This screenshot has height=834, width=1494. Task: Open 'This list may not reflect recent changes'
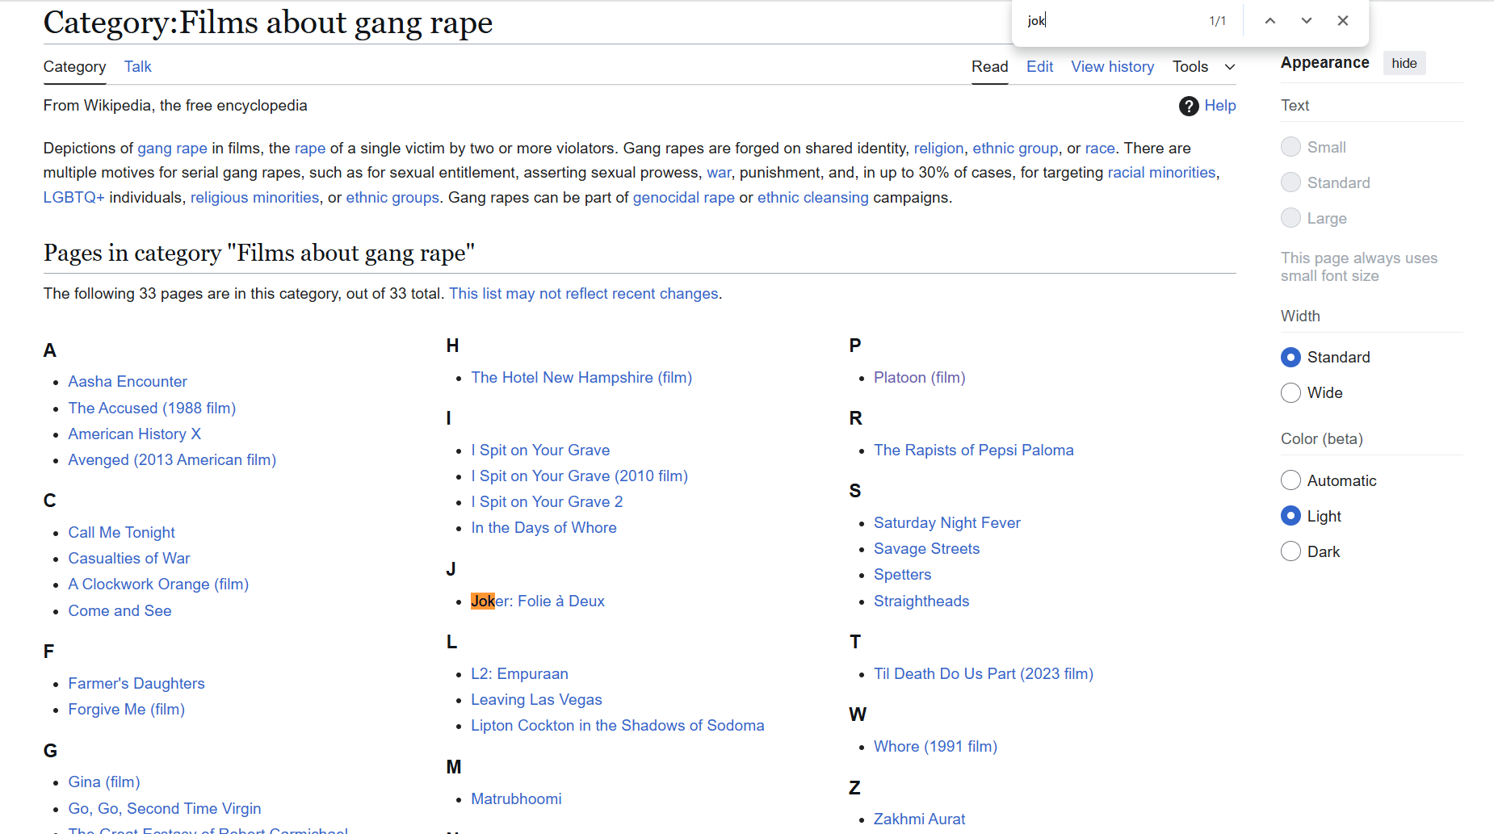coord(583,294)
